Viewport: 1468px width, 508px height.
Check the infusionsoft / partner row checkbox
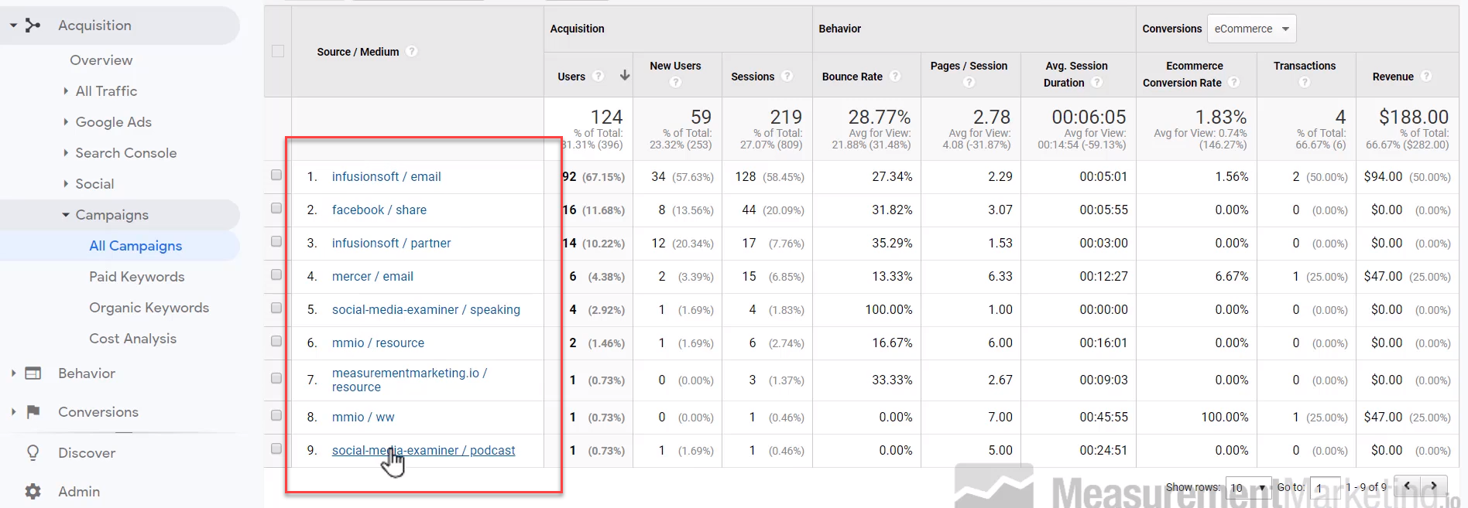(x=276, y=241)
